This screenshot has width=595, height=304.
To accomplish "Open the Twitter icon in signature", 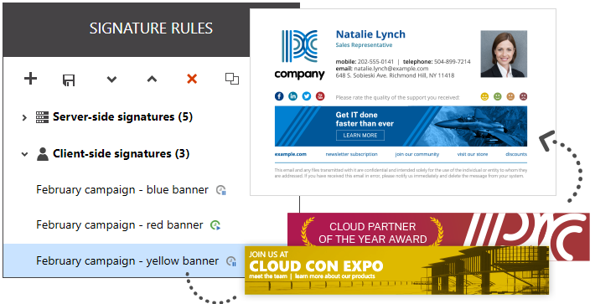I will coord(307,96).
